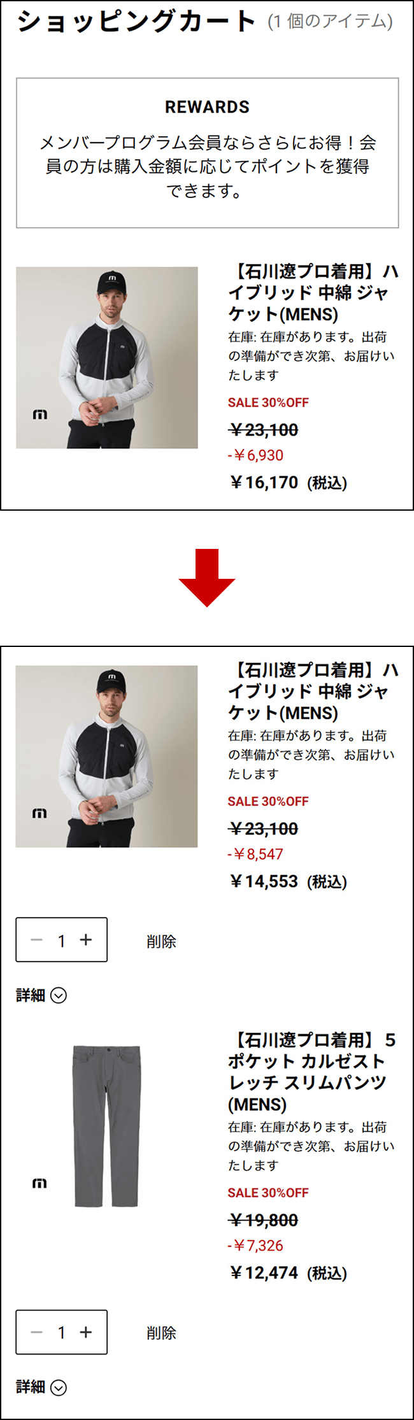
Task: Expand 詳細 chevron under the slim pants item
Action: point(59,1388)
